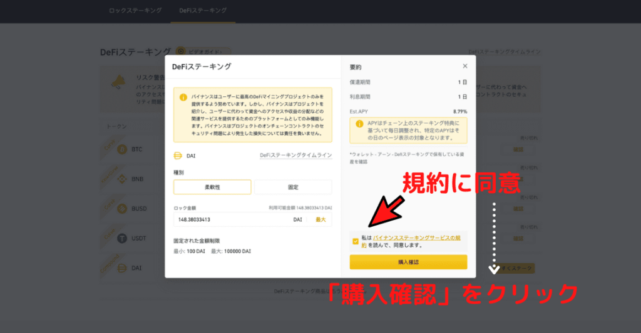Select the 柔軟性 flexible type option

(x=212, y=187)
